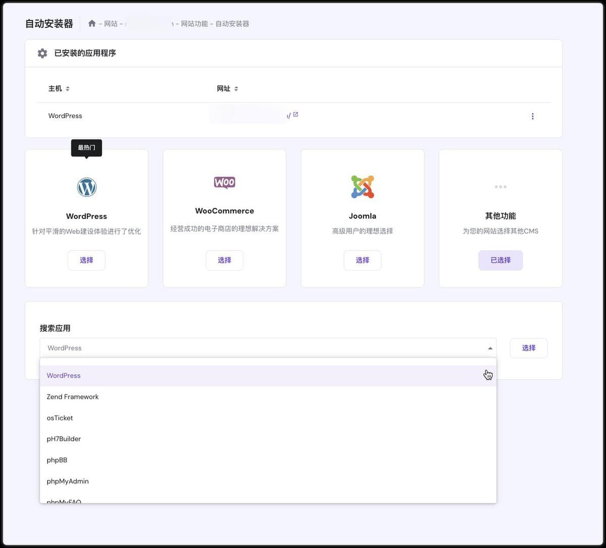Sort the table by the 主机 column
606x548 pixels.
point(59,88)
